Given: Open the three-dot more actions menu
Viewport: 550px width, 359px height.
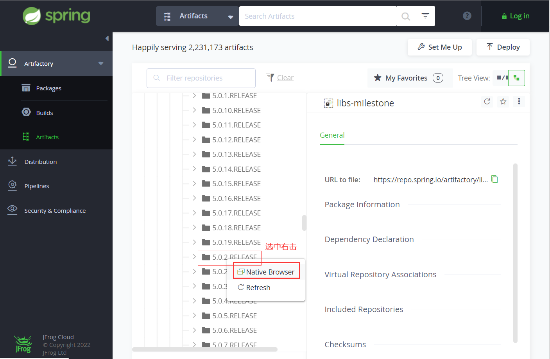Looking at the screenshot, I should [519, 101].
